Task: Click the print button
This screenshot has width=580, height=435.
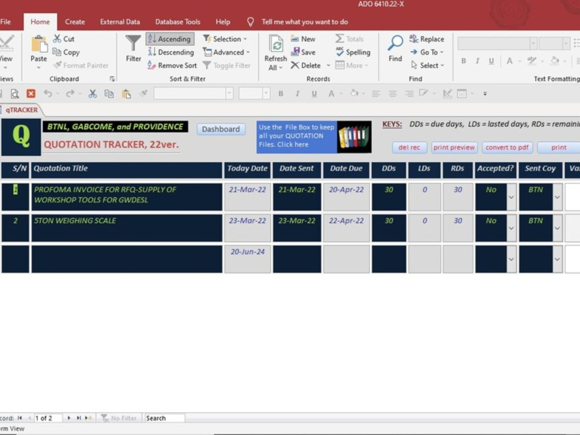Action: [x=559, y=147]
